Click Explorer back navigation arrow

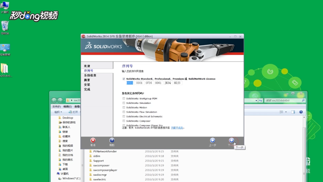[54, 100]
